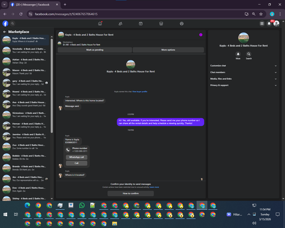The height and width of the screenshot is (228, 285).
Task: Open the Bobbie conversation in the chat list
Action: pyautogui.click(x=25, y=157)
